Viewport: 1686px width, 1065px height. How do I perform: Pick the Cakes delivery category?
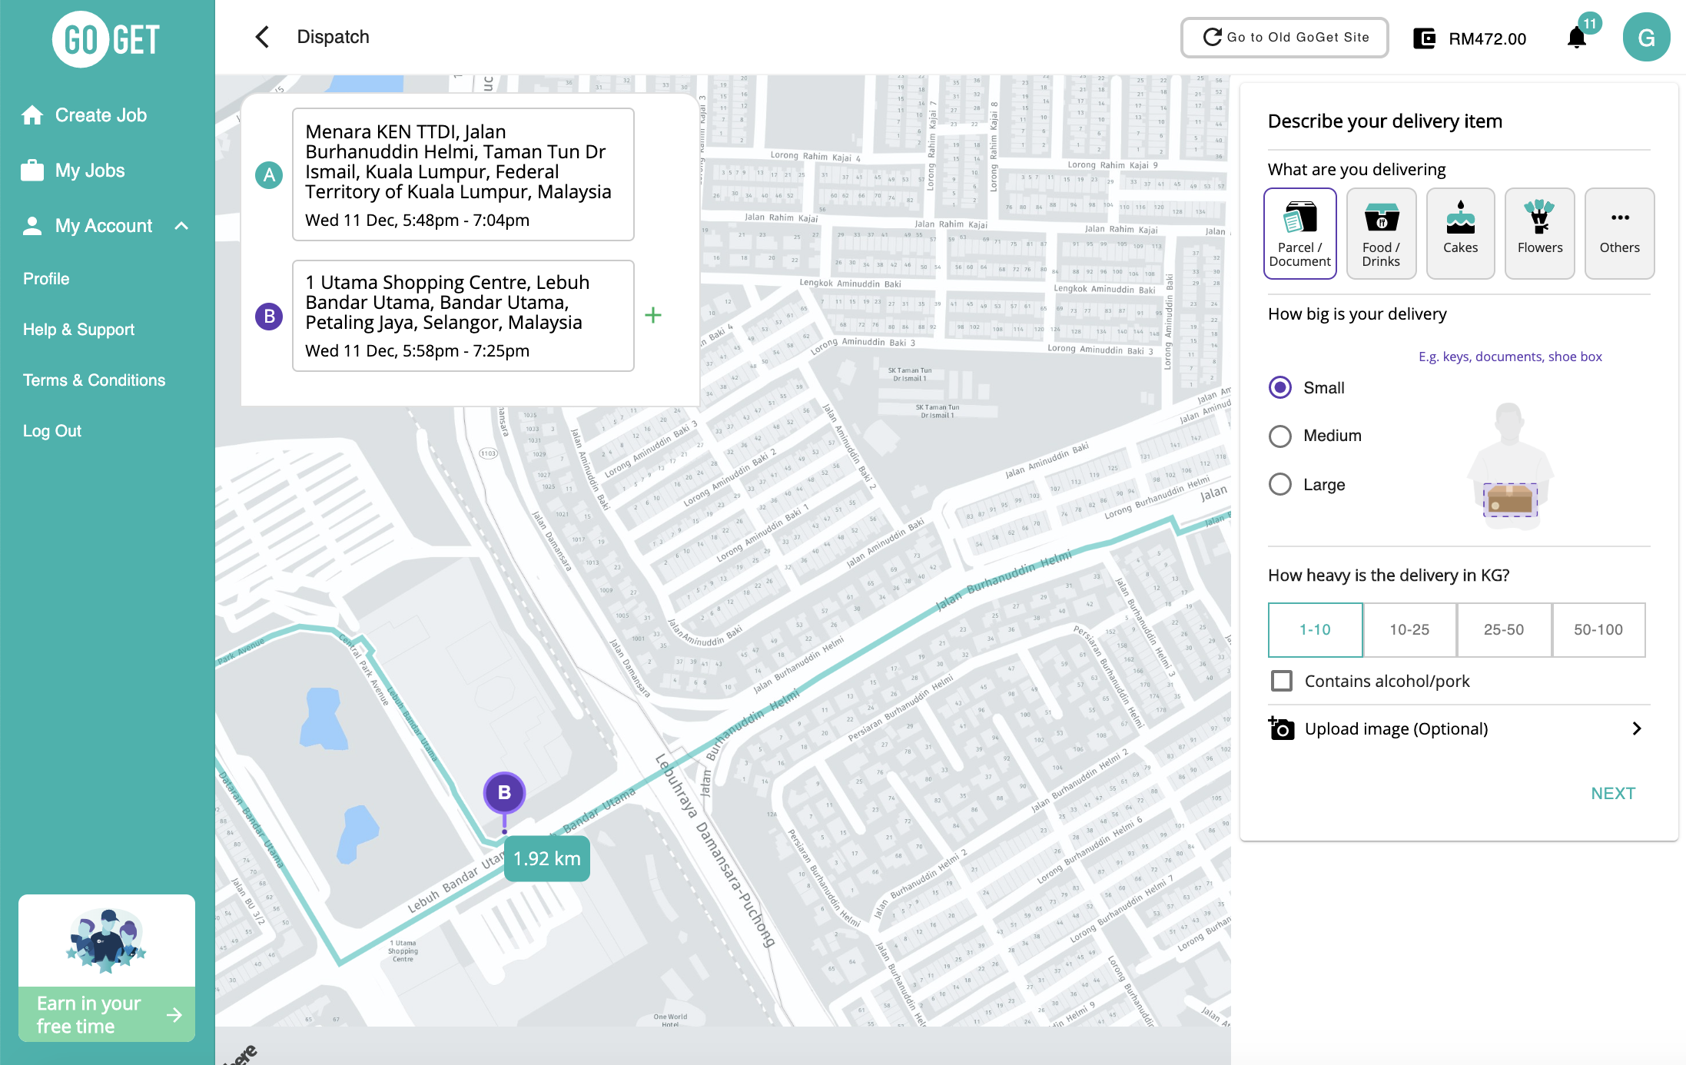tap(1459, 233)
